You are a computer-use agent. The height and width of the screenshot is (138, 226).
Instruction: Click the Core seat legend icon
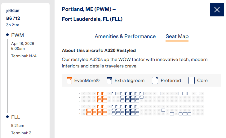click(192, 80)
